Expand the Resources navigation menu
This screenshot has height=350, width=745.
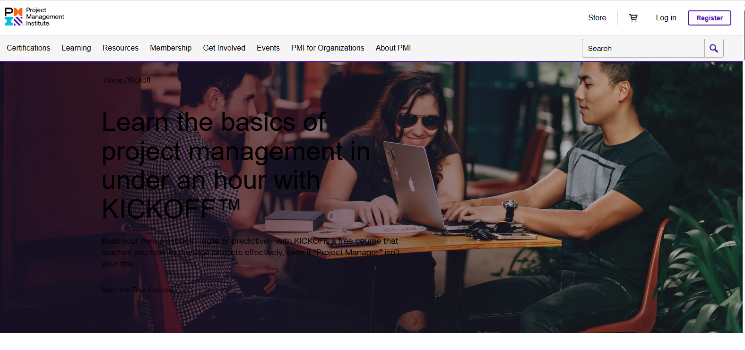click(121, 48)
